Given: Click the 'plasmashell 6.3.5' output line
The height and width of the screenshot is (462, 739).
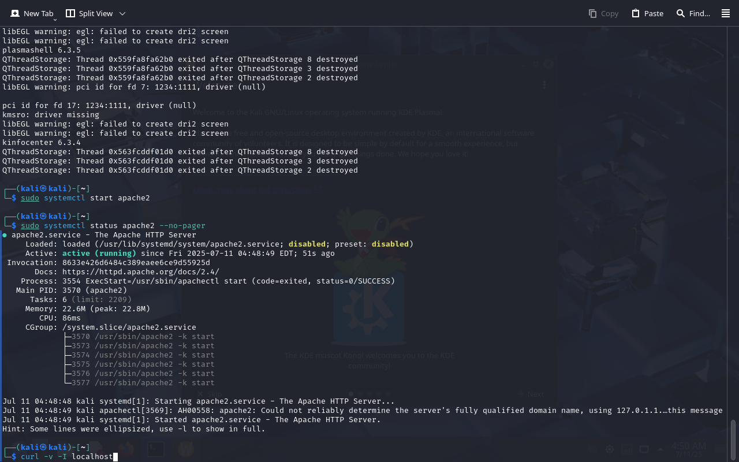Looking at the screenshot, I should (42, 50).
